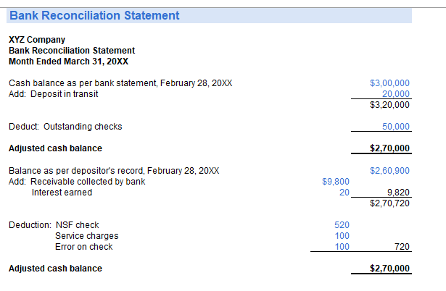Click the Interest earned amount 20
Image resolution: width=446 pixels, height=291 pixels.
point(344,193)
